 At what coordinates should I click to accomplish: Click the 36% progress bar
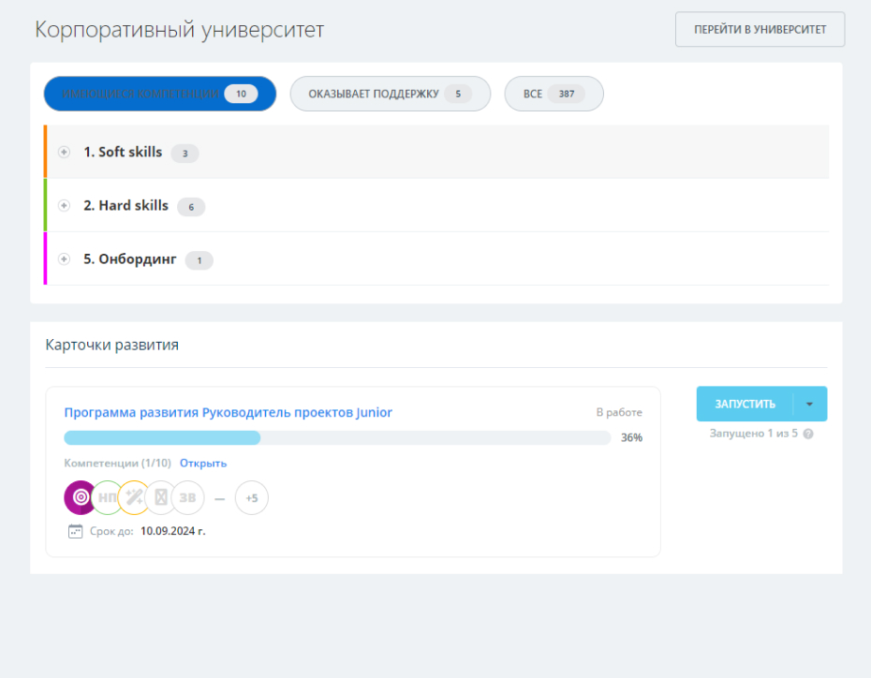pos(337,437)
